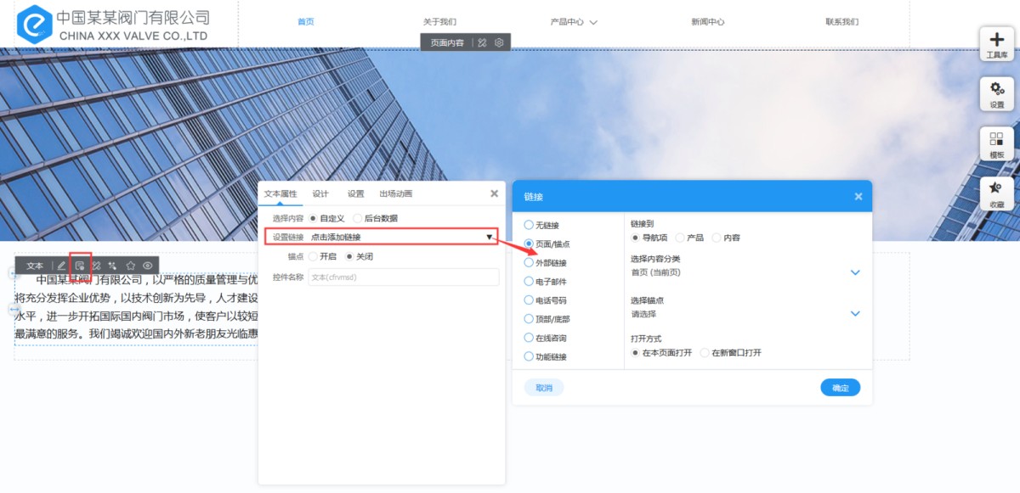Open the 工具库 plus panel
Screen dimensions: 1020x493
(997, 44)
